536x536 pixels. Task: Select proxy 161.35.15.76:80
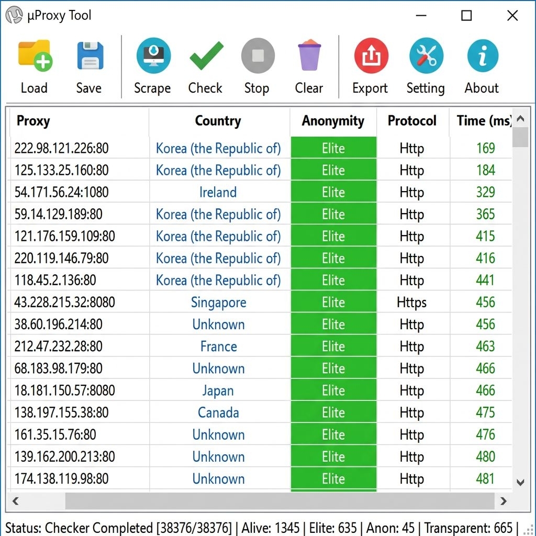click(55, 434)
